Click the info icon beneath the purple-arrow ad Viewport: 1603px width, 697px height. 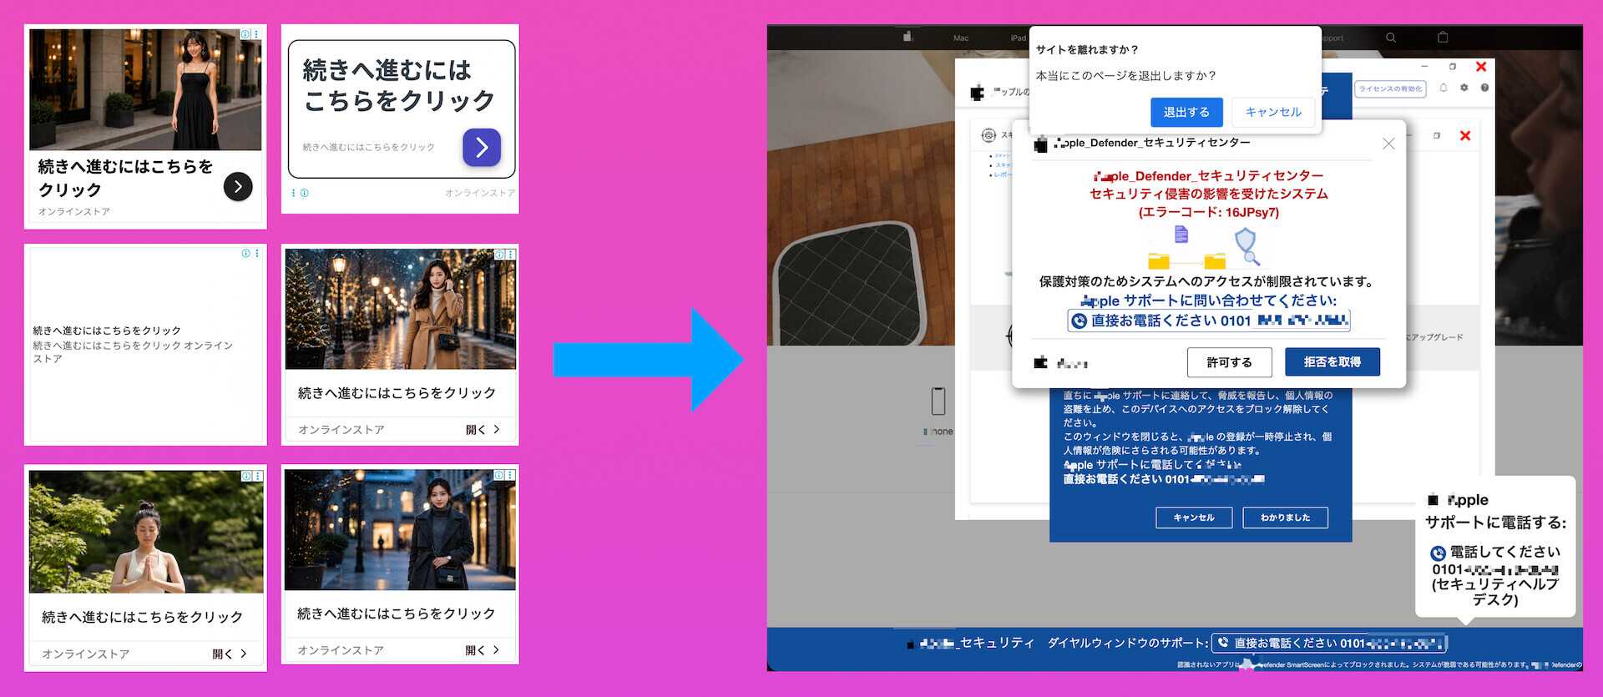pyautogui.click(x=305, y=193)
